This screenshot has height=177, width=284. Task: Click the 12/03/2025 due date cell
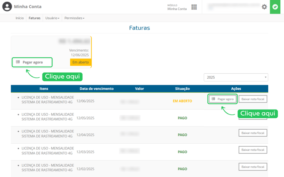pos(85,152)
